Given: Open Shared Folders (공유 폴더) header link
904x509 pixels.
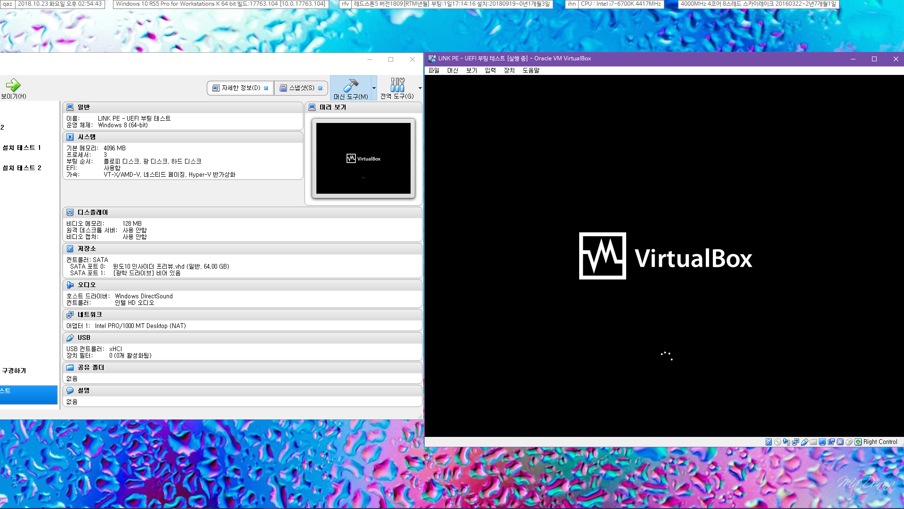Looking at the screenshot, I should coord(91,367).
